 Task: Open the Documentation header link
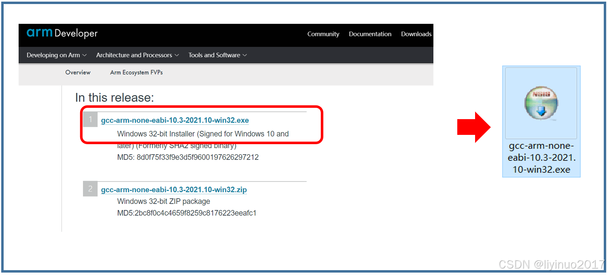click(370, 34)
